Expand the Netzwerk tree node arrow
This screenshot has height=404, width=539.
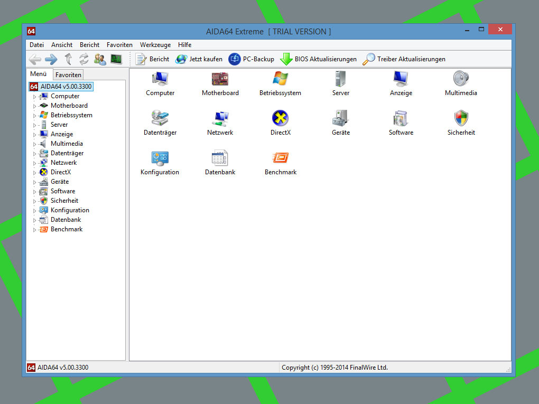(x=34, y=163)
